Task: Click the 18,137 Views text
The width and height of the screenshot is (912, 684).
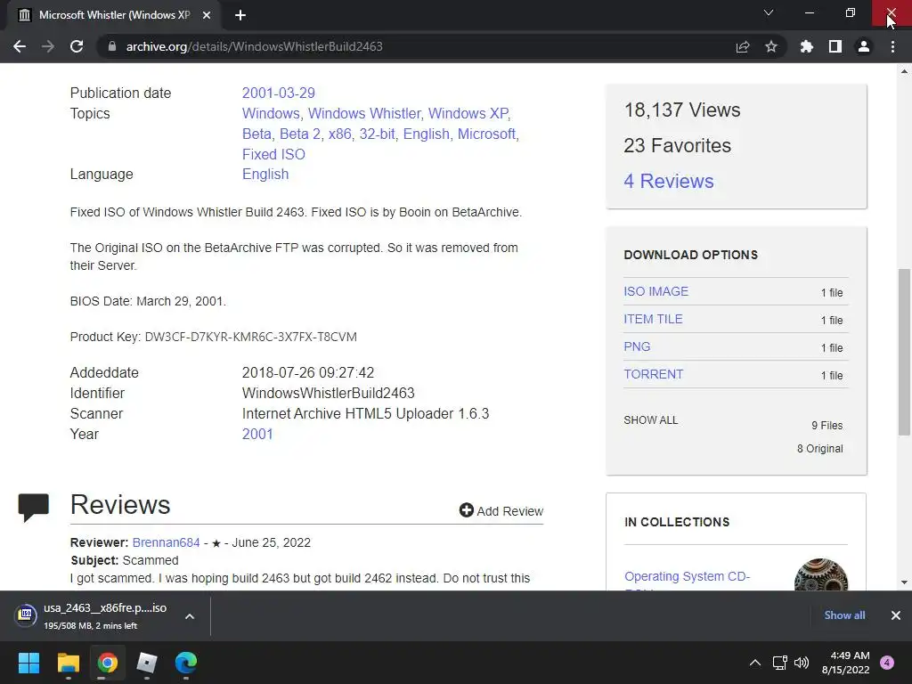Action: (682, 110)
